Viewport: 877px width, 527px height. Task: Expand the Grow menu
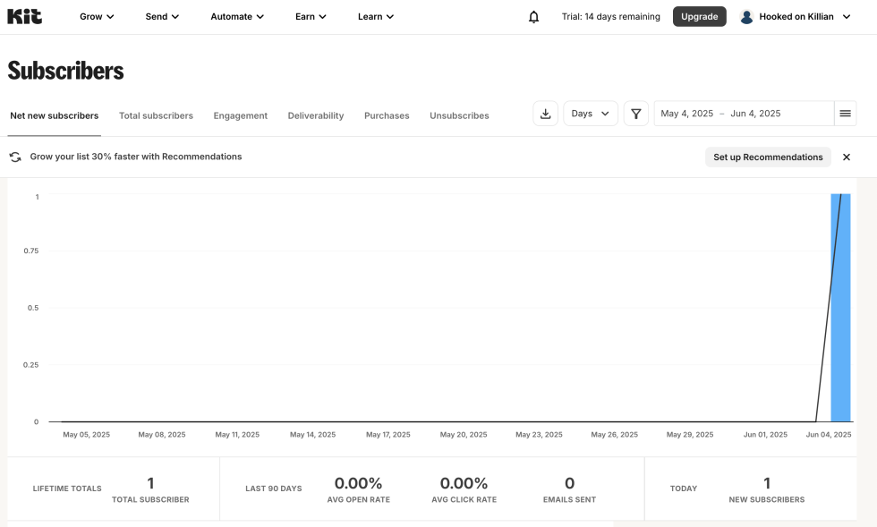pyautogui.click(x=97, y=17)
